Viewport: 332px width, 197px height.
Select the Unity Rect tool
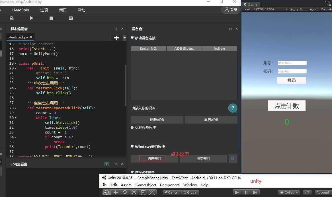pos(143,192)
